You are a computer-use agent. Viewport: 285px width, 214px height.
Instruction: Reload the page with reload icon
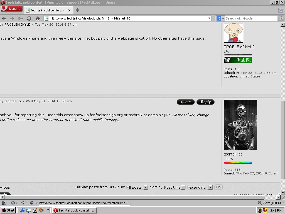(29, 18)
